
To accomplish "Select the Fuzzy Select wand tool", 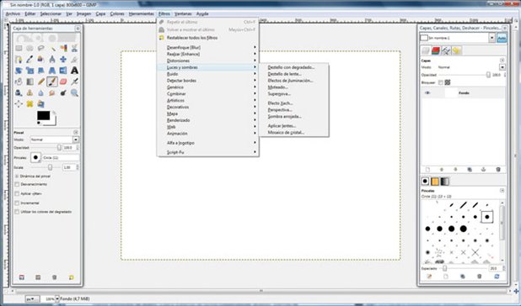I will click(x=52, y=49).
